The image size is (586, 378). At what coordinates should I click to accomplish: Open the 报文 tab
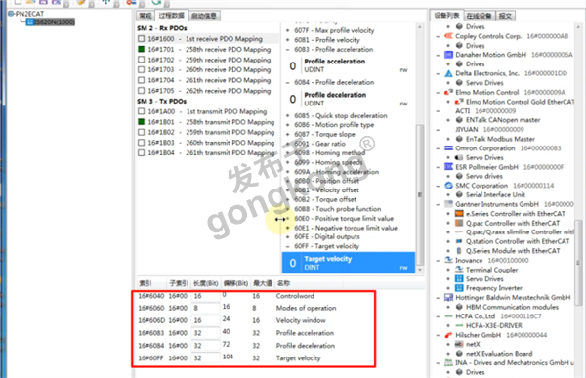(x=505, y=16)
